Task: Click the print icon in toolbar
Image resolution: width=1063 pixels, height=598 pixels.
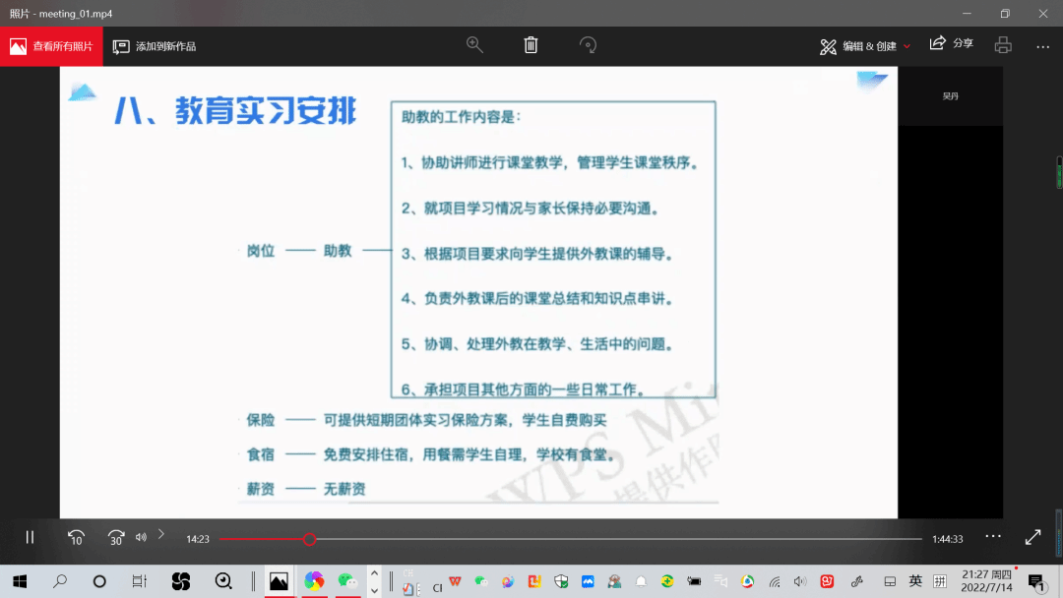Action: coord(1003,45)
